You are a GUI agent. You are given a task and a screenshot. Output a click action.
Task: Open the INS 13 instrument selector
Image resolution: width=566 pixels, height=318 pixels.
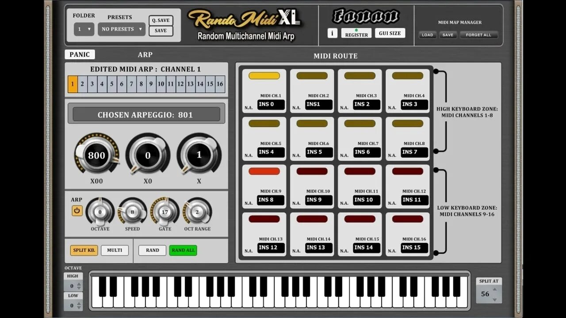point(319,248)
